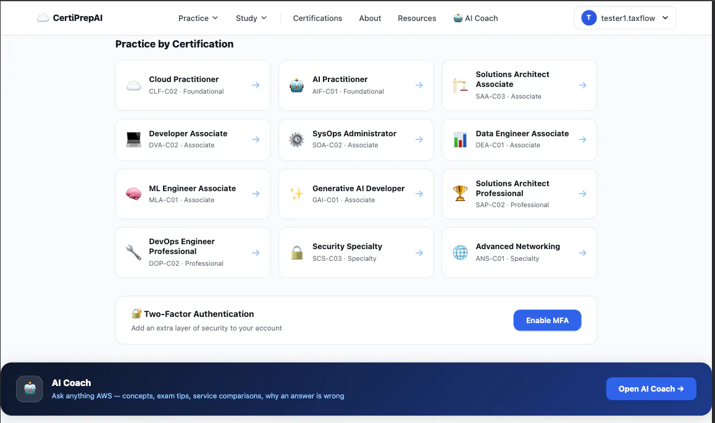Click the Advanced Networking title text
This screenshot has width=715, height=423.
pos(517,246)
